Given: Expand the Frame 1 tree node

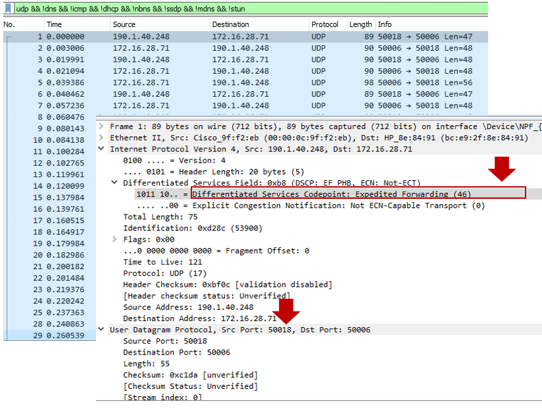Looking at the screenshot, I should tap(101, 126).
